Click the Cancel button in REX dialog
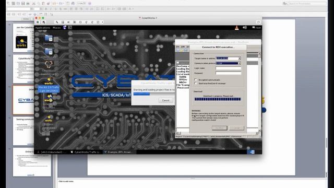Viewport: 334px width, 188px height. [x=236, y=128]
